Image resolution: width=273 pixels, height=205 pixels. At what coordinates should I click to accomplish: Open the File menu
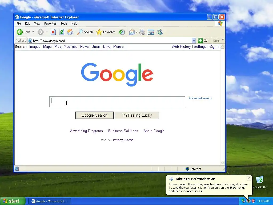pyautogui.click(x=19, y=23)
